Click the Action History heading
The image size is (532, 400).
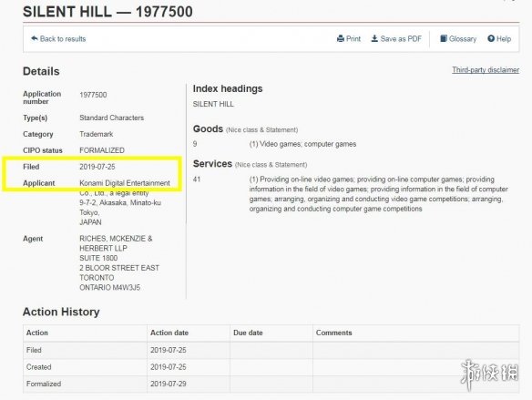pos(61,312)
